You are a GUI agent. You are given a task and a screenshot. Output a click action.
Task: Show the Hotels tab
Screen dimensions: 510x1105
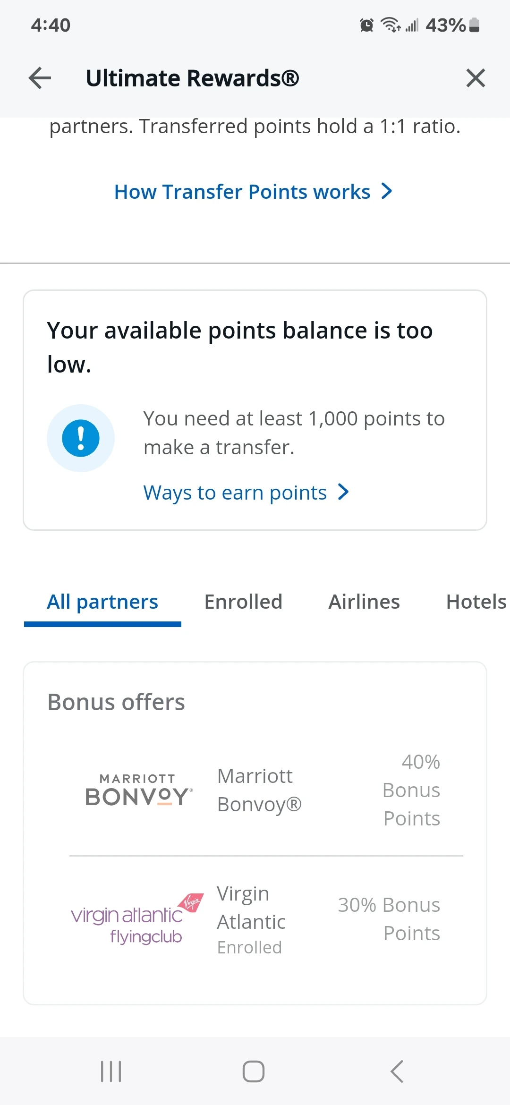[476, 602]
